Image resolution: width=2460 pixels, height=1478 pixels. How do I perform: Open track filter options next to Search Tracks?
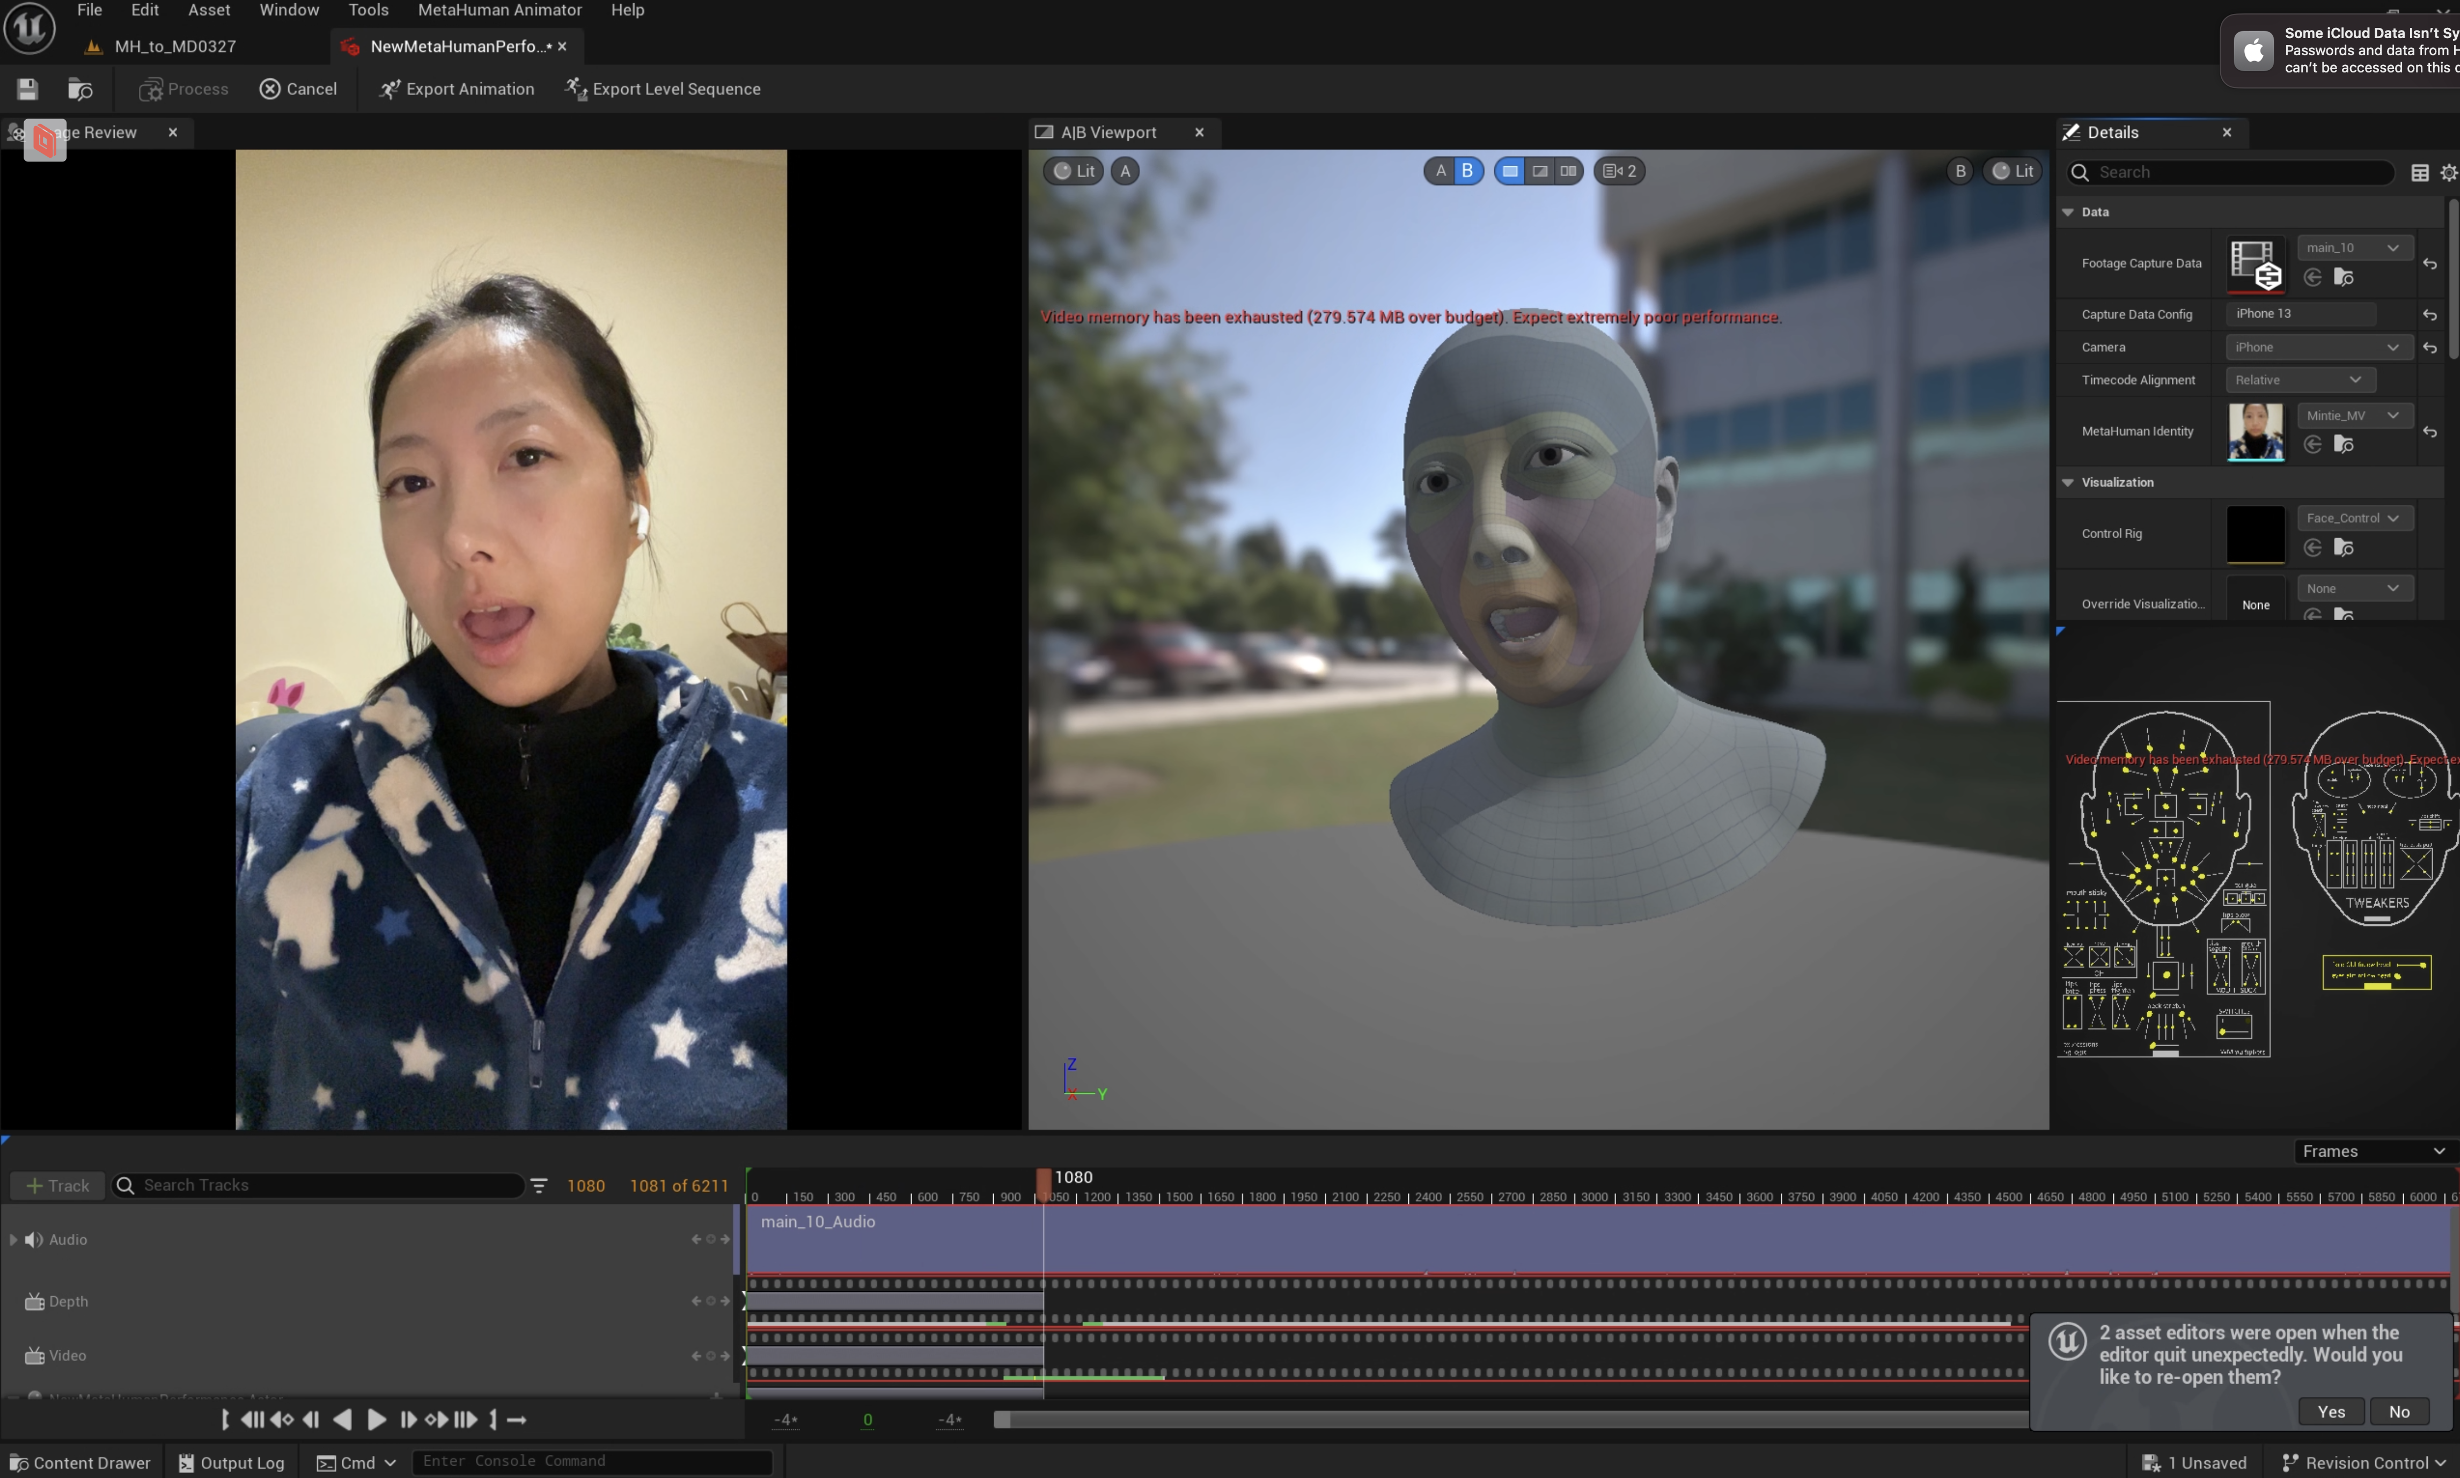tap(539, 1185)
